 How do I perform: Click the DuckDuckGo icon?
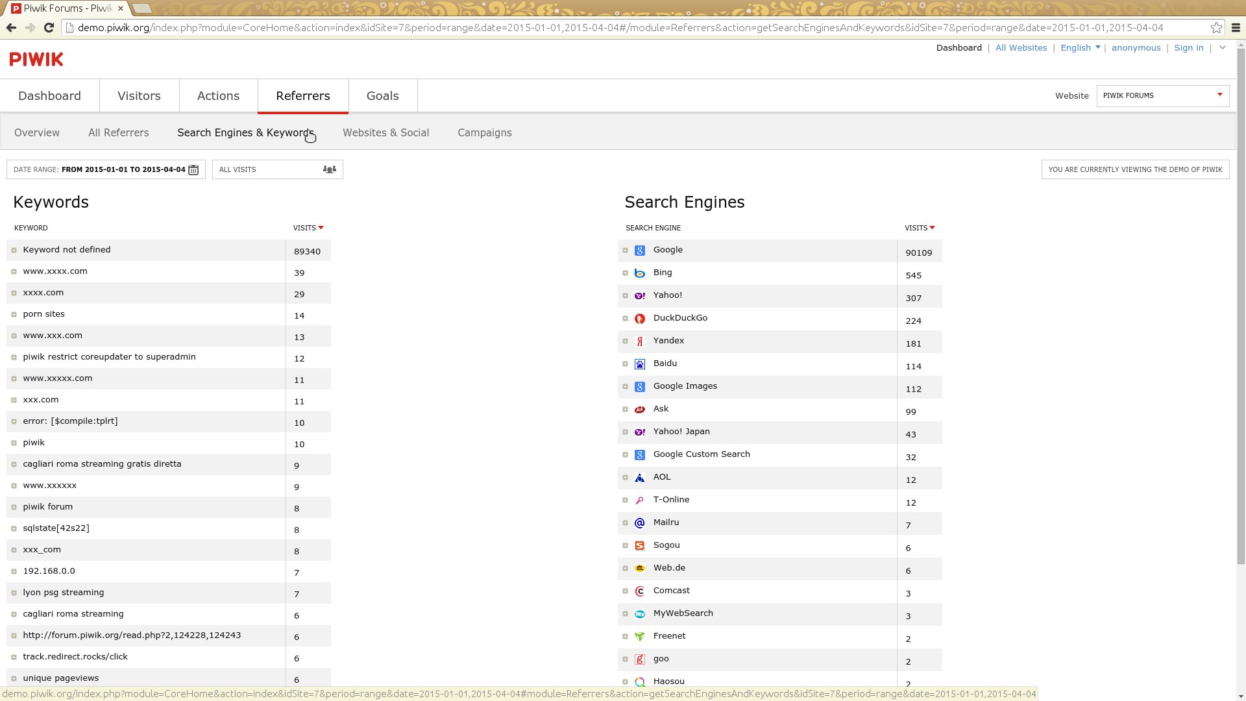click(x=639, y=319)
